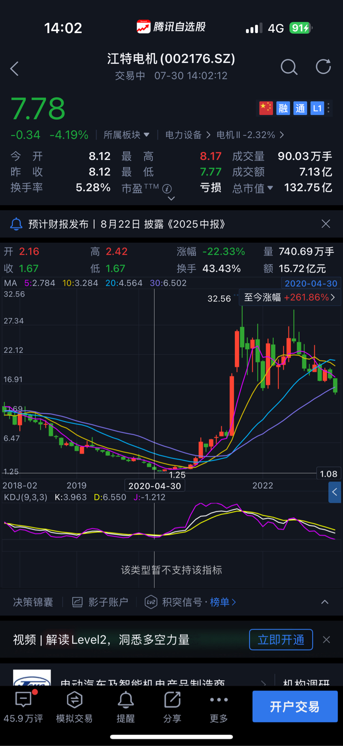Screen dimensions: 343x746
Task: Open the 电机II sector link
Action: (250, 135)
